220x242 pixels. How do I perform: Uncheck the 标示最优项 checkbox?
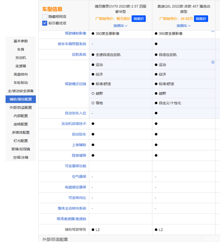(45, 23)
